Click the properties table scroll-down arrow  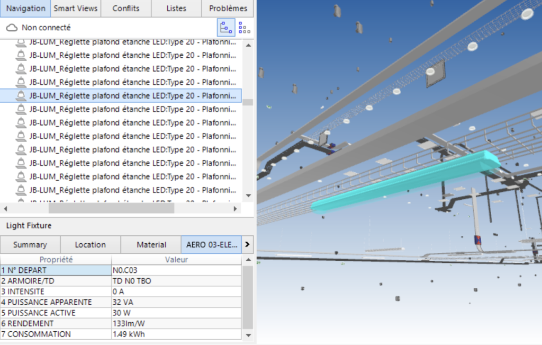pyautogui.click(x=247, y=335)
